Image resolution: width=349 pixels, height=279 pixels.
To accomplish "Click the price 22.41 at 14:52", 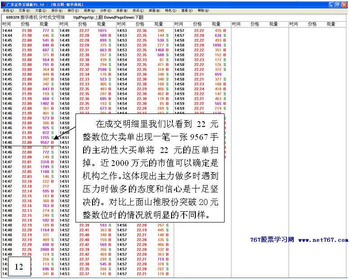I will (84, 230).
